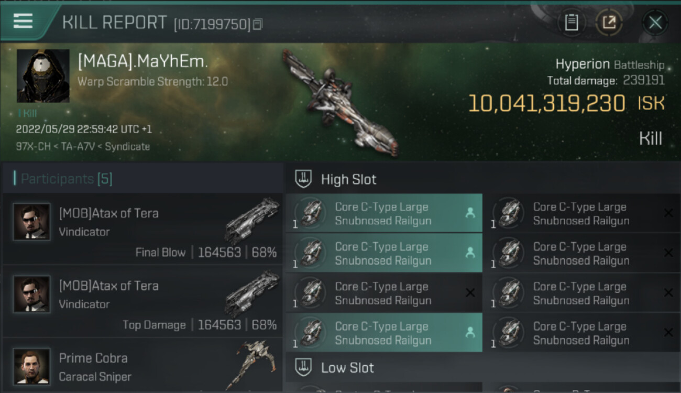The width and height of the screenshot is (681, 393).
Task: Click first highlighted railgun's person icon
Action: (470, 213)
